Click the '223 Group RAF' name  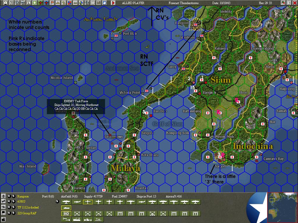click(27, 213)
